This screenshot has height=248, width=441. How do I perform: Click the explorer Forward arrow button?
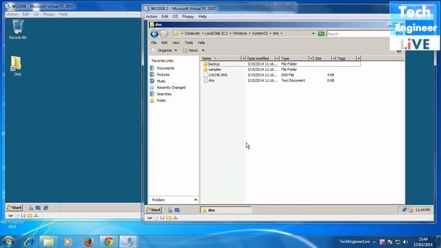point(164,34)
